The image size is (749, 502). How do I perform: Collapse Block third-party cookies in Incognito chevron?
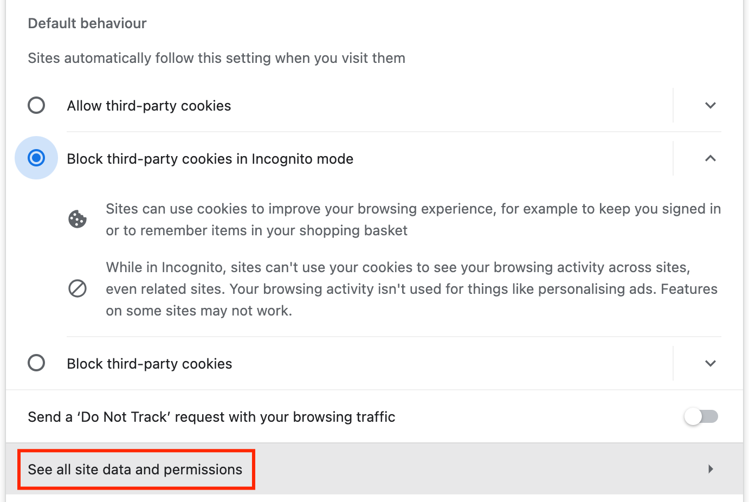711,158
